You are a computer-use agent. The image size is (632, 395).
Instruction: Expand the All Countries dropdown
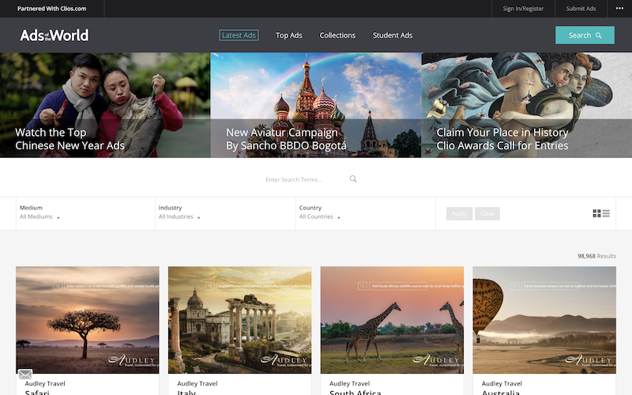click(x=320, y=216)
